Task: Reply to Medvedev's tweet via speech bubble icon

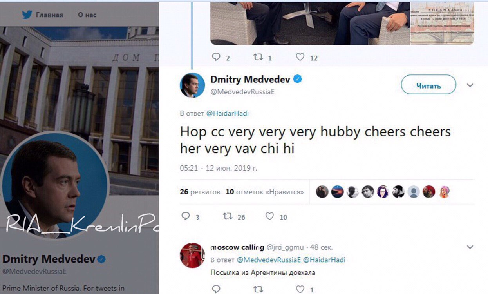Action: 186,216
